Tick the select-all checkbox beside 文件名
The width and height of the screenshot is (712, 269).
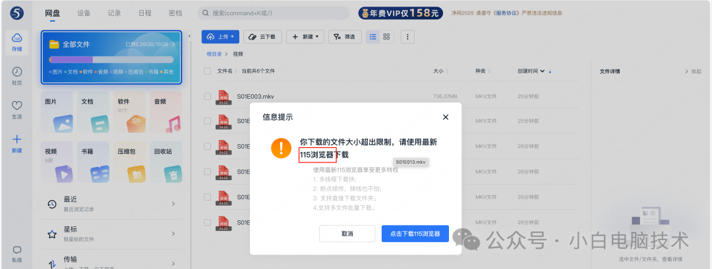208,71
